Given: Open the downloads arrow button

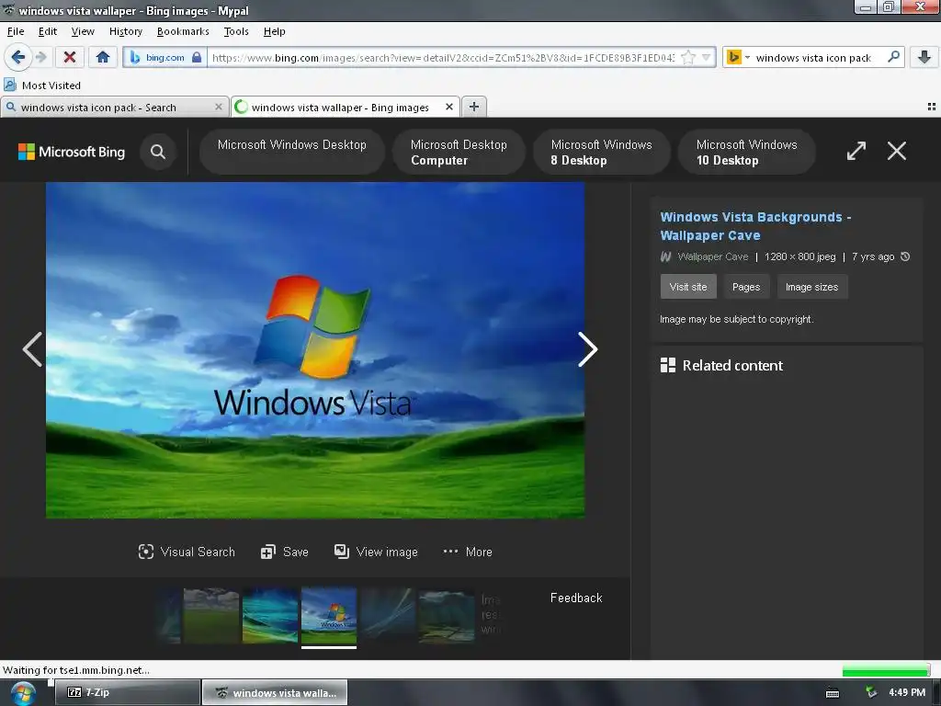Looking at the screenshot, I should point(924,57).
